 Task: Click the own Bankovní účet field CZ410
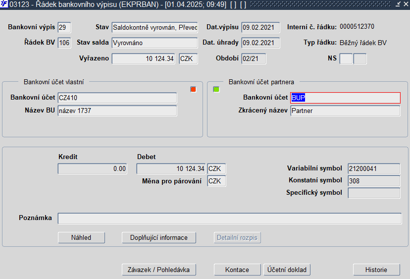click(117, 98)
